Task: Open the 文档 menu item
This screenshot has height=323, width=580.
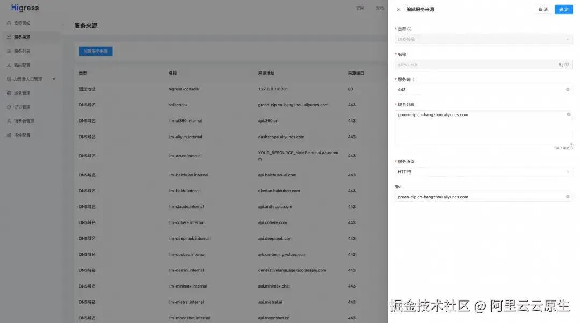Action: coord(379,8)
